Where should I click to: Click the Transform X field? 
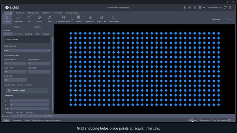30,100
